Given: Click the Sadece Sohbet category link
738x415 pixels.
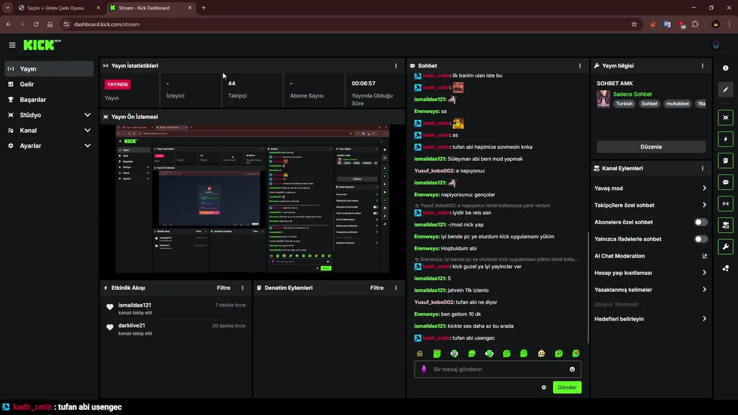Looking at the screenshot, I should click(x=632, y=94).
